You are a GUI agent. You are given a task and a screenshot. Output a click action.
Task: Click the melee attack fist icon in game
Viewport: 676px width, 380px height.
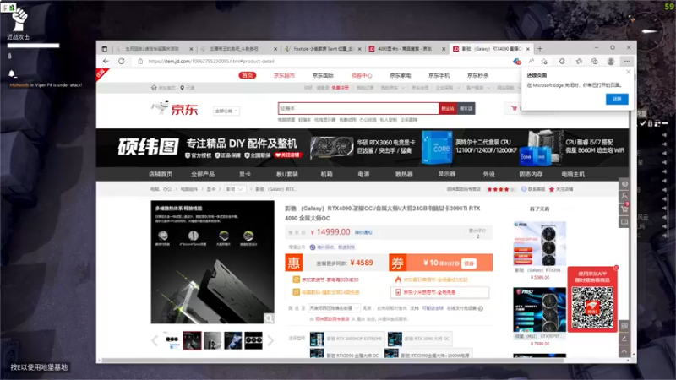click(x=19, y=19)
